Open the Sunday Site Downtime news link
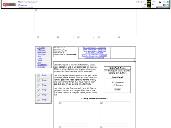The image size is (171, 128). coord(94,54)
